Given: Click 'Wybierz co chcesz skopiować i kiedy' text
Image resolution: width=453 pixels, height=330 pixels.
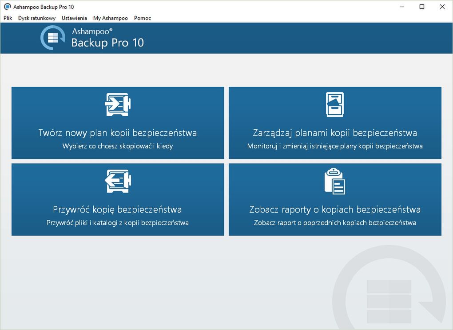Looking at the screenshot, I should [118, 146].
